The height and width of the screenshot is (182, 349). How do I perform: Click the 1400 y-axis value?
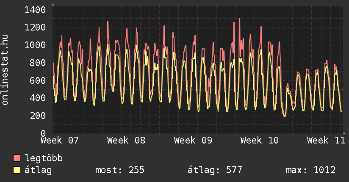36,10
